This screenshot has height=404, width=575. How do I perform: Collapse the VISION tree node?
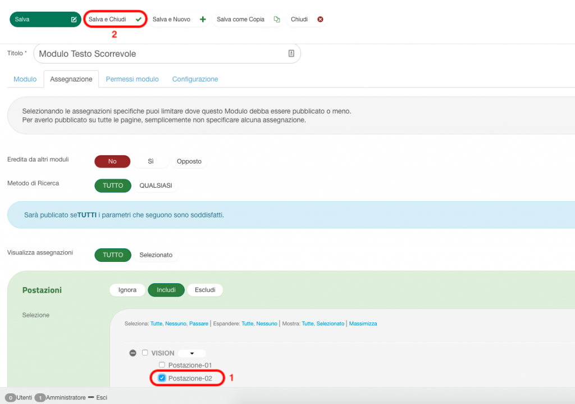tap(133, 353)
